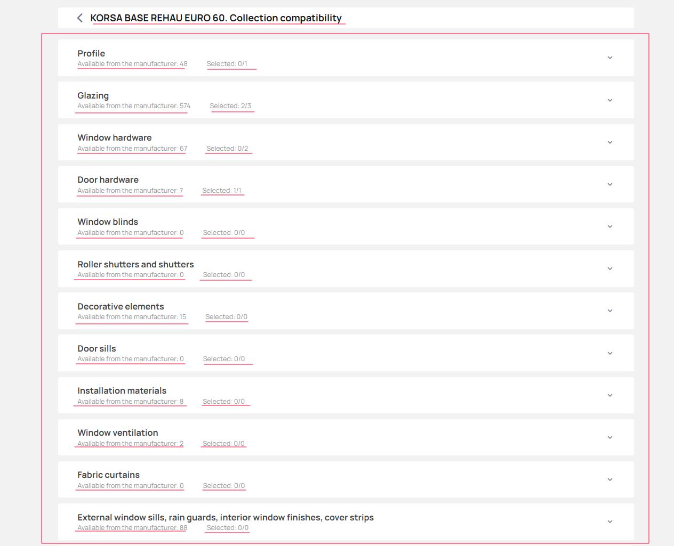Click the Window hardware heading
This screenshot has height=546, width=674.
click(114, 137)
